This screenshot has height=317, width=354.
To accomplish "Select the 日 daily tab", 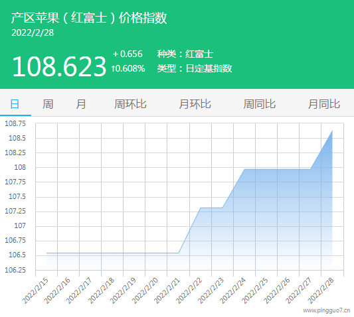I will 15,104.
